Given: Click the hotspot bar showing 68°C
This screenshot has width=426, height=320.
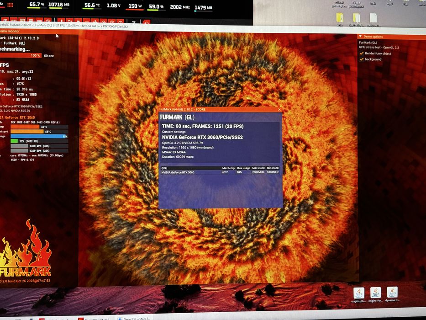Looking at the screenshot, I should coord(39,132).
